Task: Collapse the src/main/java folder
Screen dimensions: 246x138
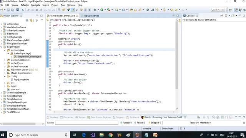Action: click(x=5, y=50)
